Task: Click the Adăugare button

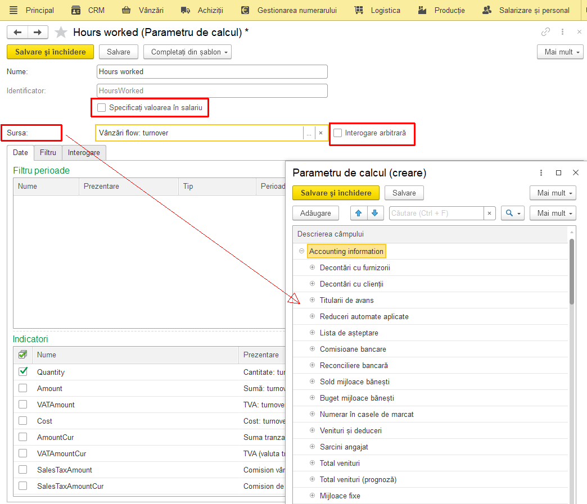Action: (x=315, y=214)
